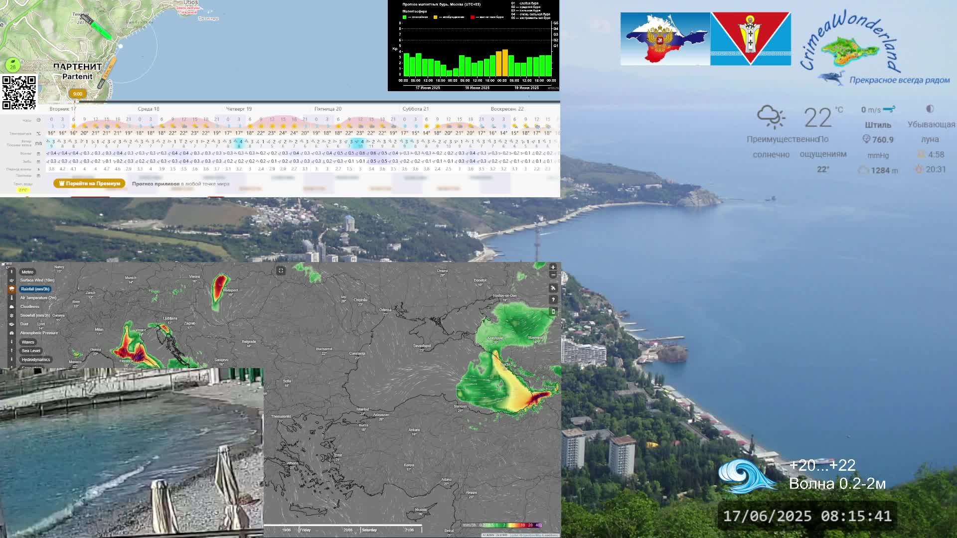Image resolution: width=957 pixels, height=538 pixels.
Task: Click the Saturday mark on map timeline
Action: (x=369, y=530)
